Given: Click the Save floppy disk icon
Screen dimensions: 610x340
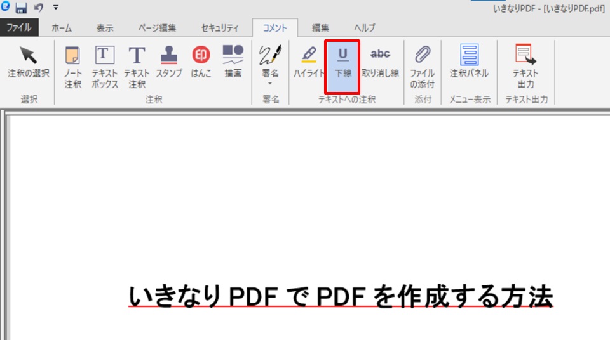Looking at the screenshot, I should [21, 8].
